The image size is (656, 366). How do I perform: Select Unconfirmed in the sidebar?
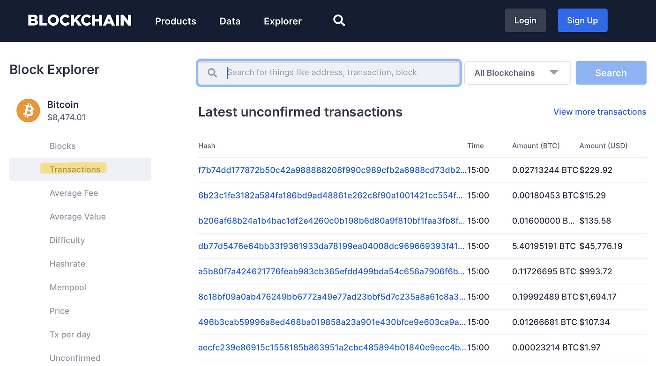tap(75, 358)
